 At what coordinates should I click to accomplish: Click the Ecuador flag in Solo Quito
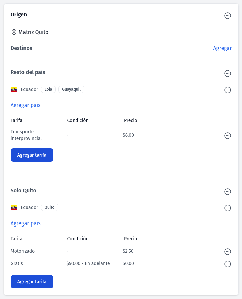[14, 207]
